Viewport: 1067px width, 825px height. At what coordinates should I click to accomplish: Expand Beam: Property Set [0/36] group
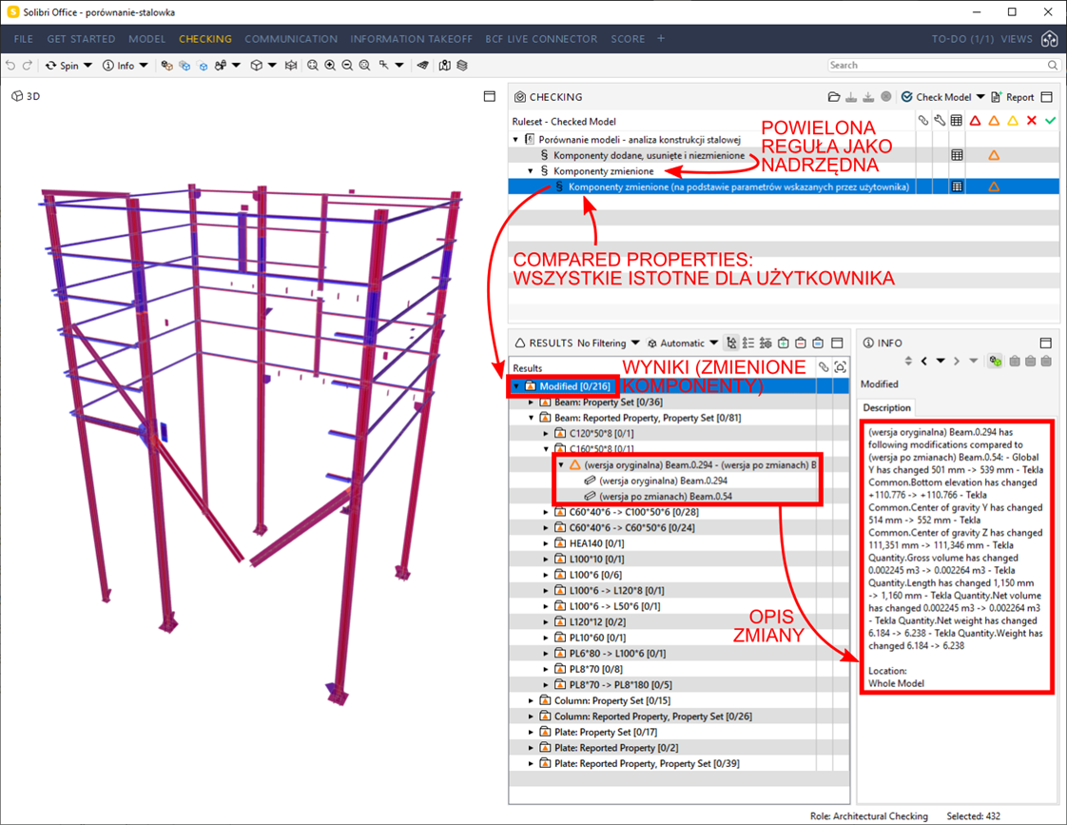532,403
